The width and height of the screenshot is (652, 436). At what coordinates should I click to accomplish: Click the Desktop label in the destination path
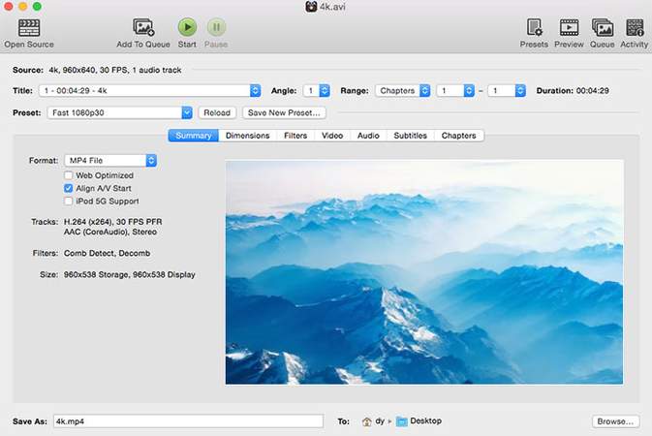click(x=426, y=420)
